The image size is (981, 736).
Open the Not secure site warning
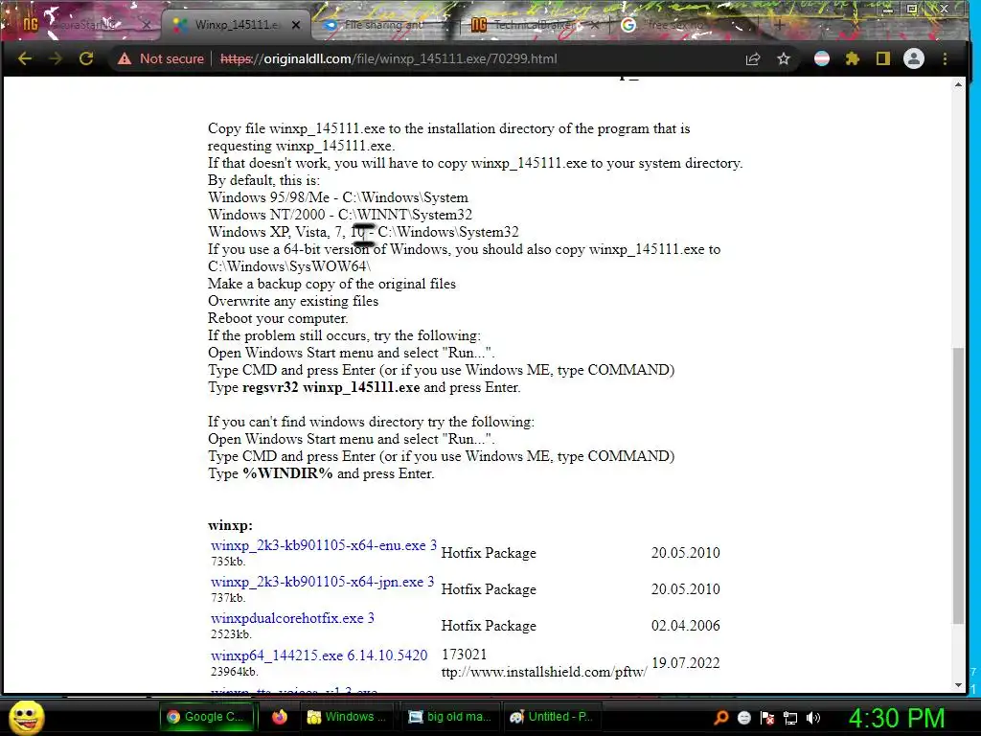(x=161, y=58)
